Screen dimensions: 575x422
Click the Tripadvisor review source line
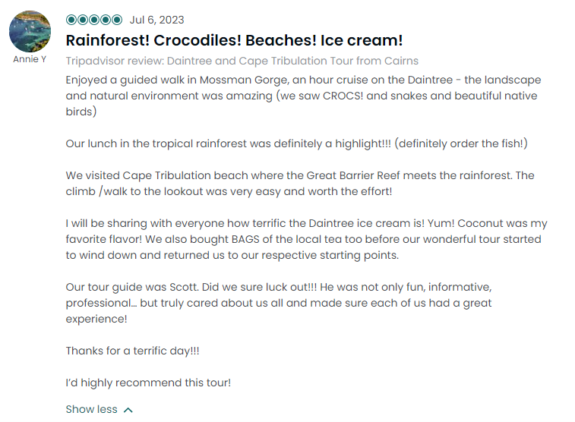click(x=242, y=61)
